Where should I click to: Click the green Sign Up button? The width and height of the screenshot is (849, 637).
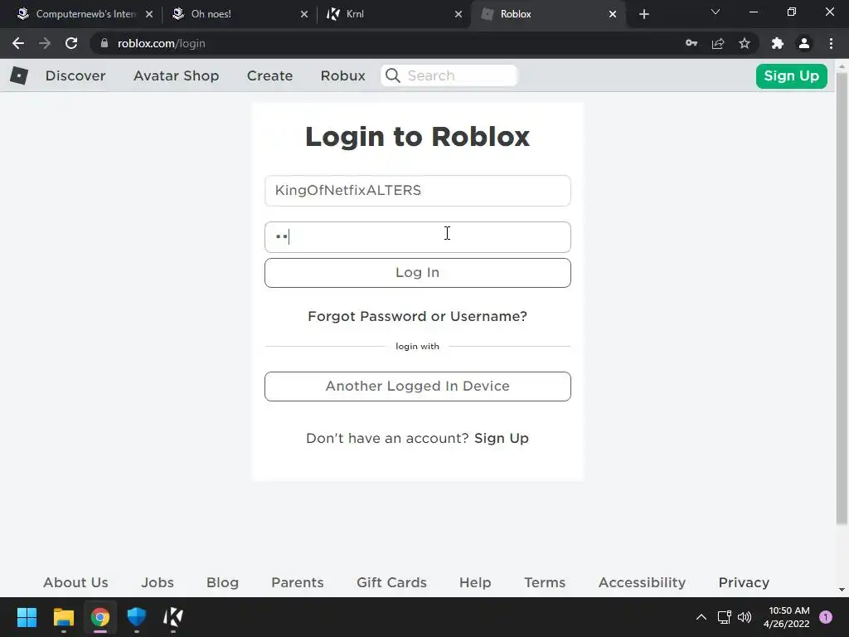[791, 75]
